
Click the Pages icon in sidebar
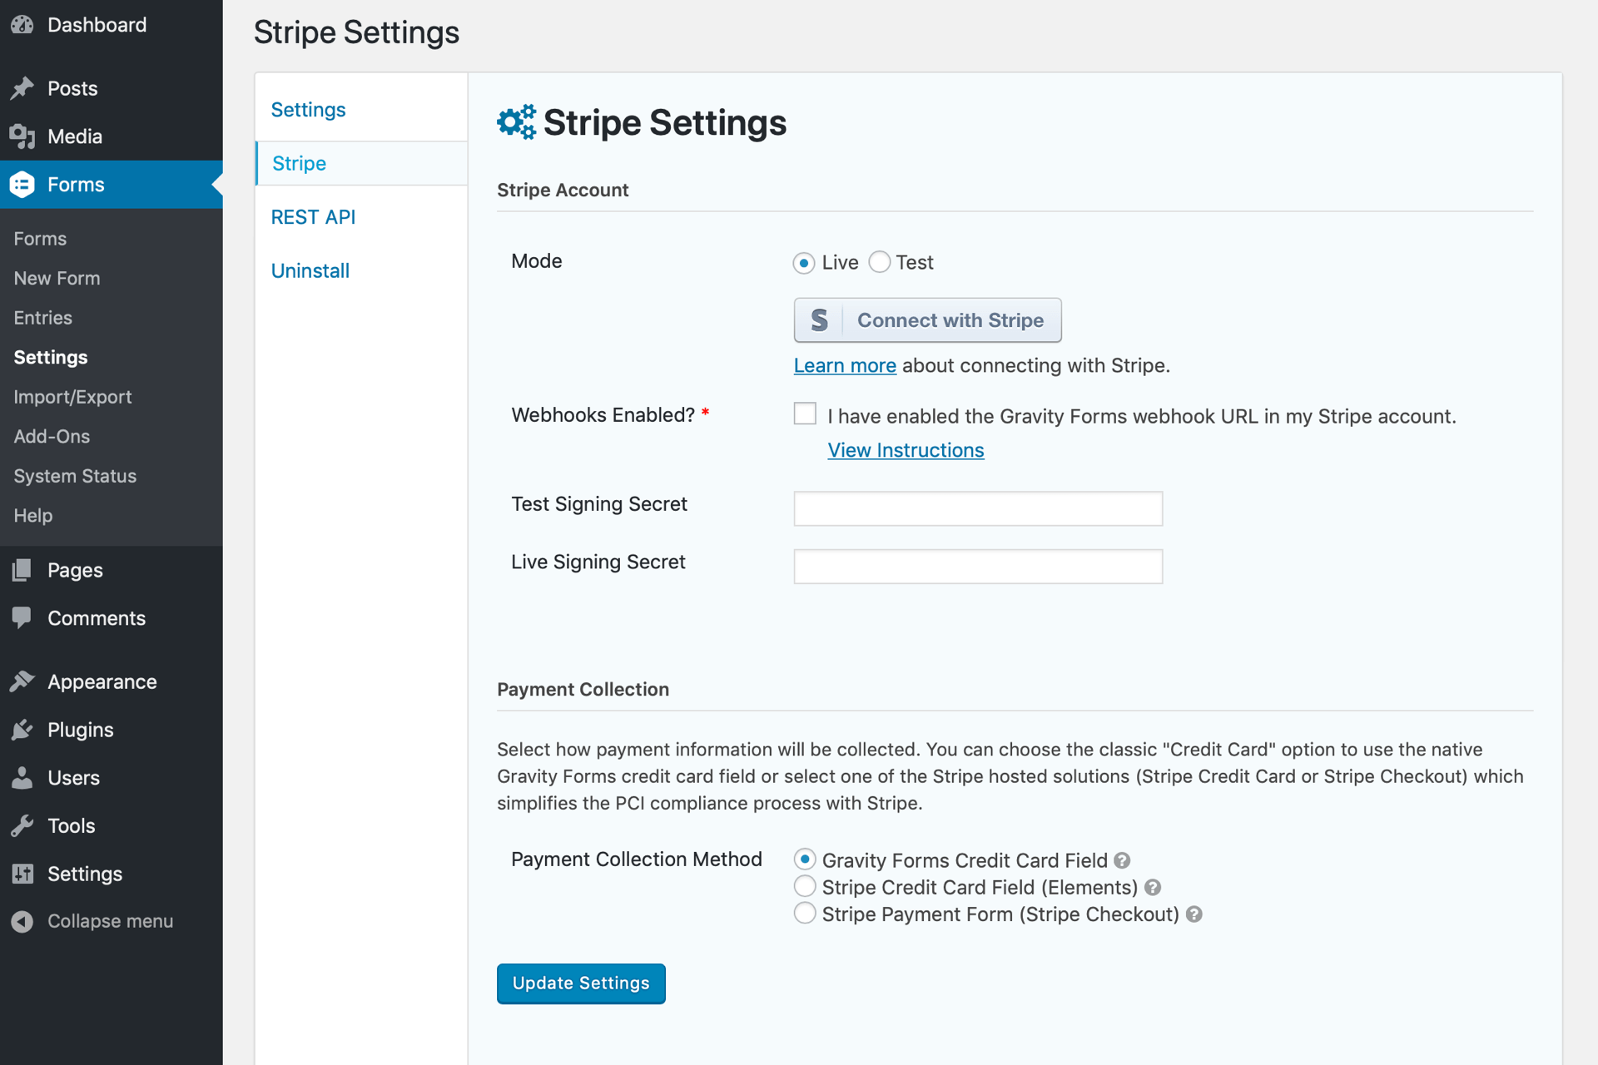point(22,570)
